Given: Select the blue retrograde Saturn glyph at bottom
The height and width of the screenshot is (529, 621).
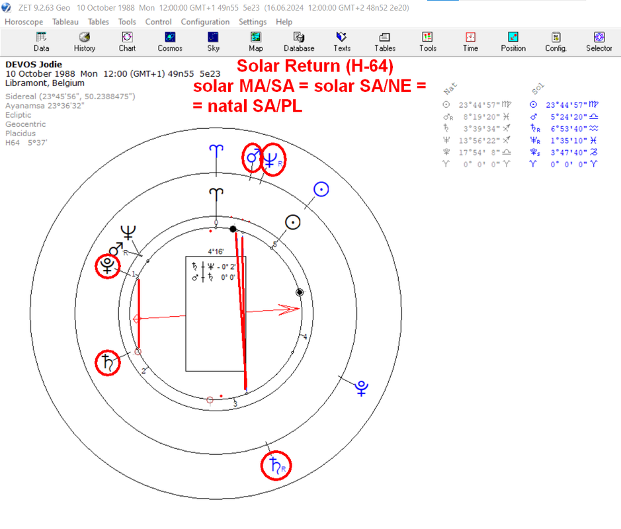Looking at the screenshot, I should (277, 466).
